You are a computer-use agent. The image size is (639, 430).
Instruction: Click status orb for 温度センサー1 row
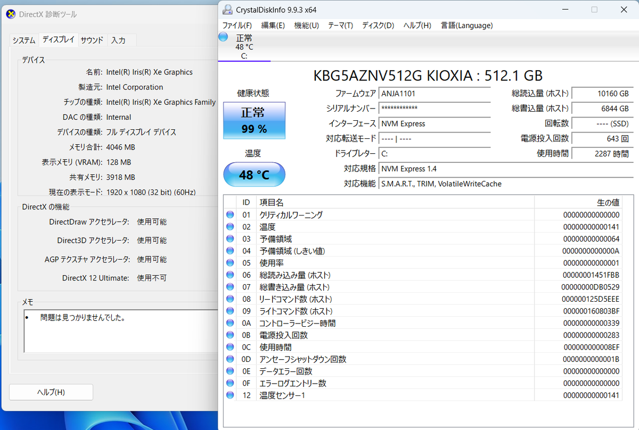click(230, 395)
